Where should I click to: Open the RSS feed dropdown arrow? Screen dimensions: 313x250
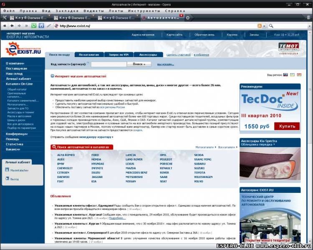[264, 26]
